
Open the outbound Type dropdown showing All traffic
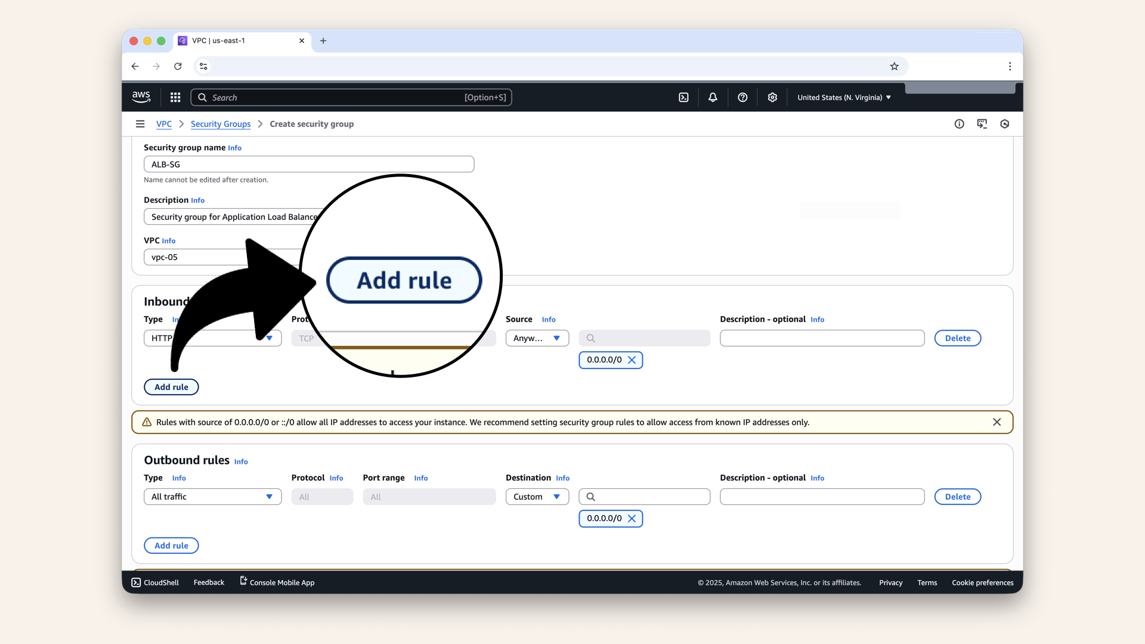(212, 496)
